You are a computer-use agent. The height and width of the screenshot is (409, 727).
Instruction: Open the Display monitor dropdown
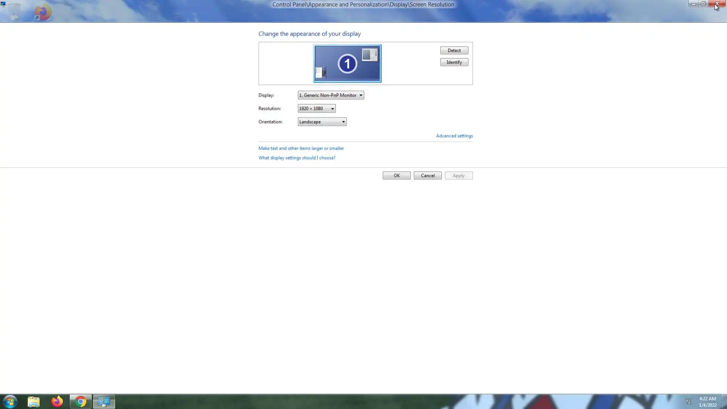(331, 95)
